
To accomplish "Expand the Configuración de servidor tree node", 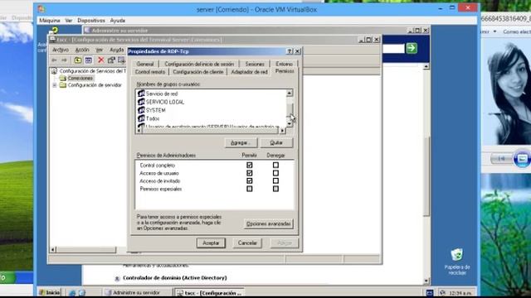I will coord(55,85).
